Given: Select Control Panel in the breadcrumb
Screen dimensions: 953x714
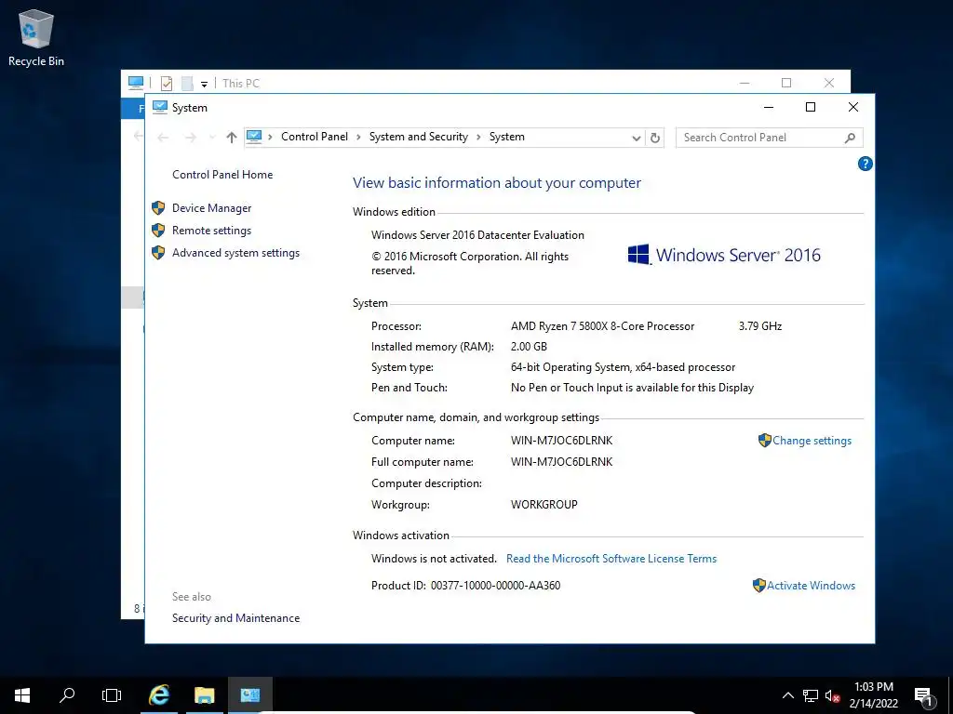Looking at the screenshot, I should pos(315,137).
